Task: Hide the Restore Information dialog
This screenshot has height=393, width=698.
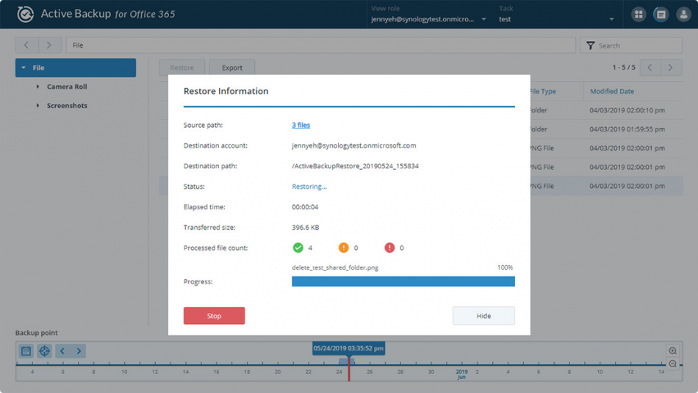Action: pyautogui.click(x=483, y=316)
